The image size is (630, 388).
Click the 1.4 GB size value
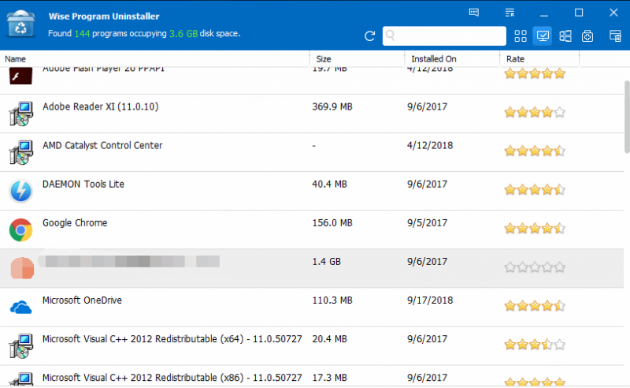pos(326,262)
